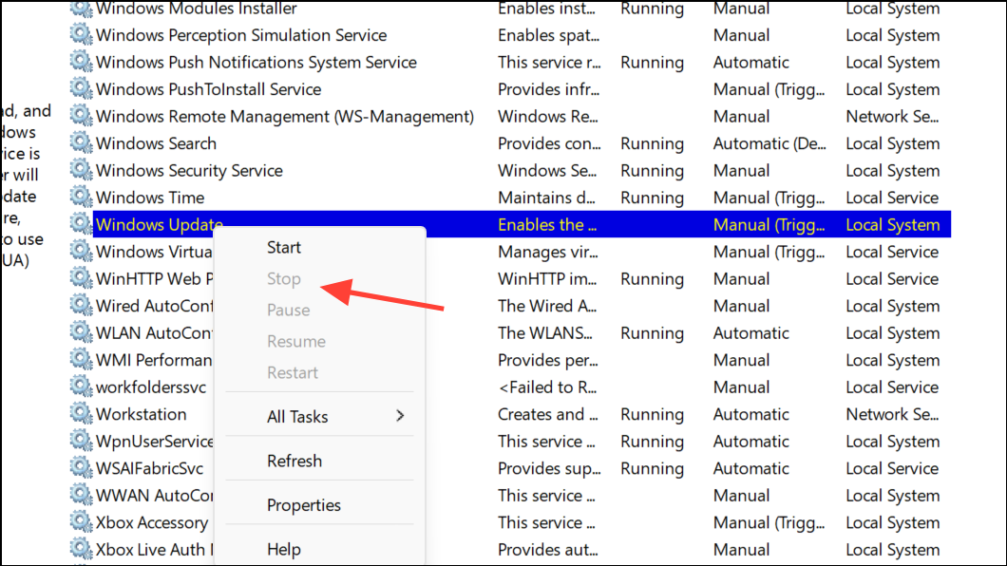Click the disabled Restart menu entry

pos(293,373)
